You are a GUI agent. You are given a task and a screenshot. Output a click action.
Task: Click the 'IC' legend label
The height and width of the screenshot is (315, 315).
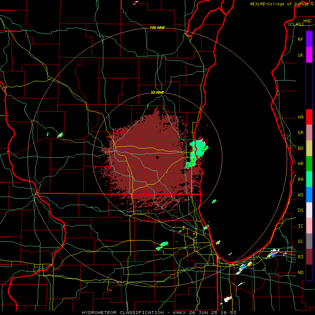[x=300, y=226]
